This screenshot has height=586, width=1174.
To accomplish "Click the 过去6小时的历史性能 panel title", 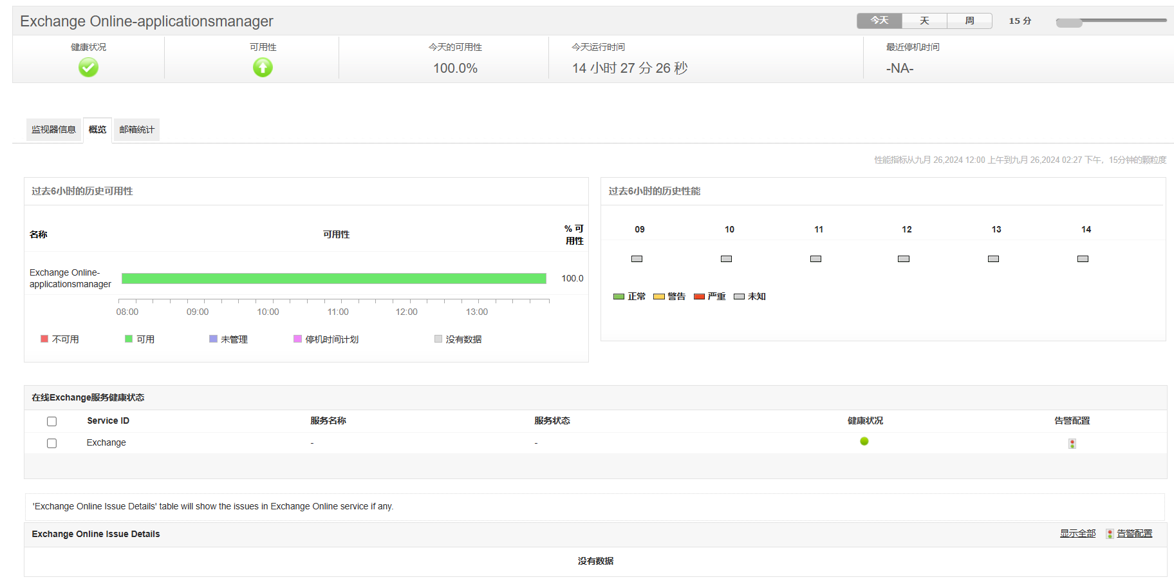I will pos(655,191).
